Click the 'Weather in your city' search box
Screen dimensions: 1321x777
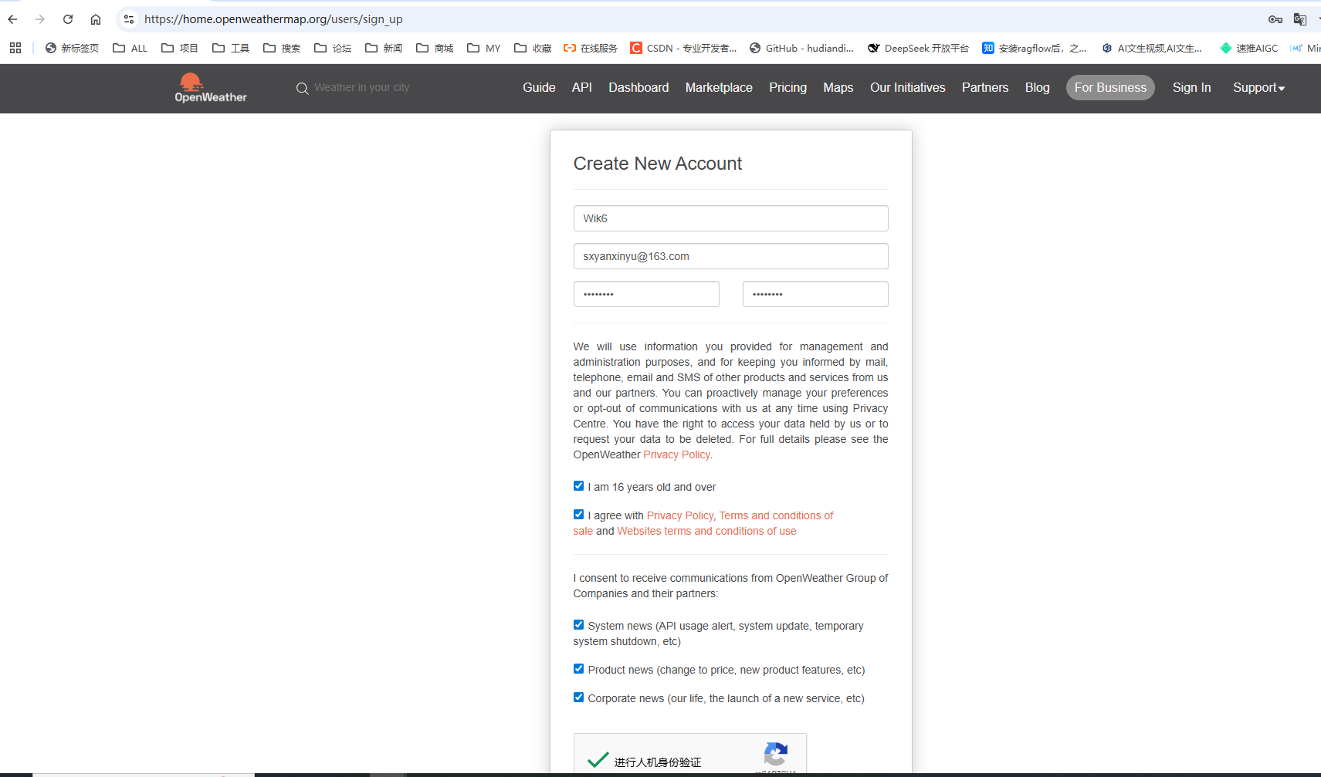pos(361,88)
